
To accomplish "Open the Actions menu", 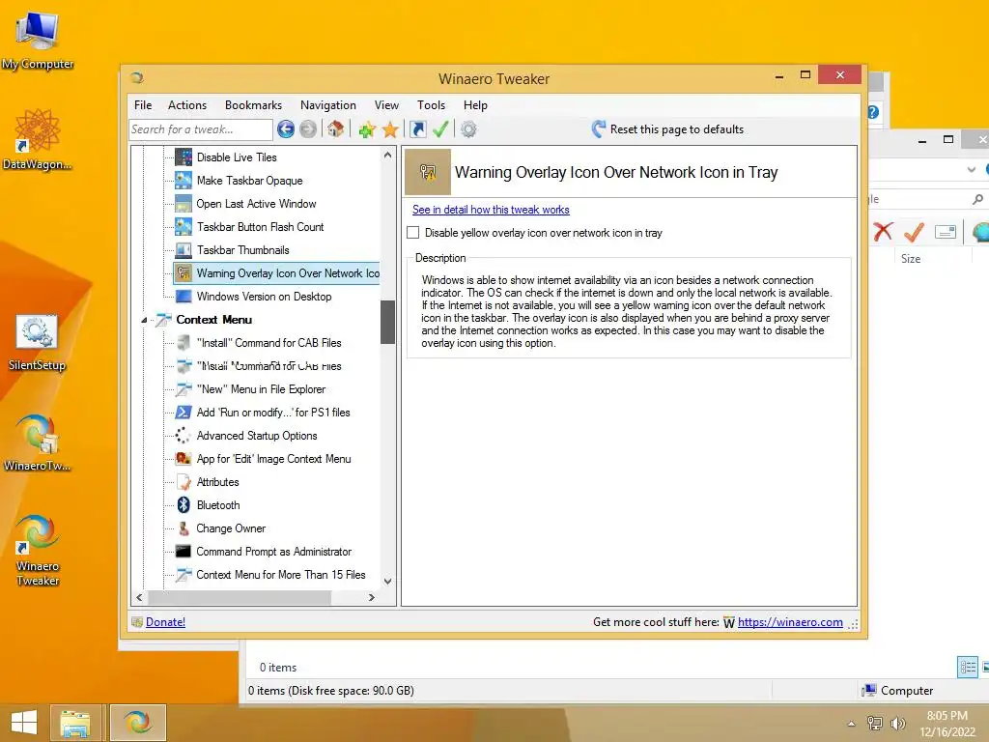I will (187, 105).
